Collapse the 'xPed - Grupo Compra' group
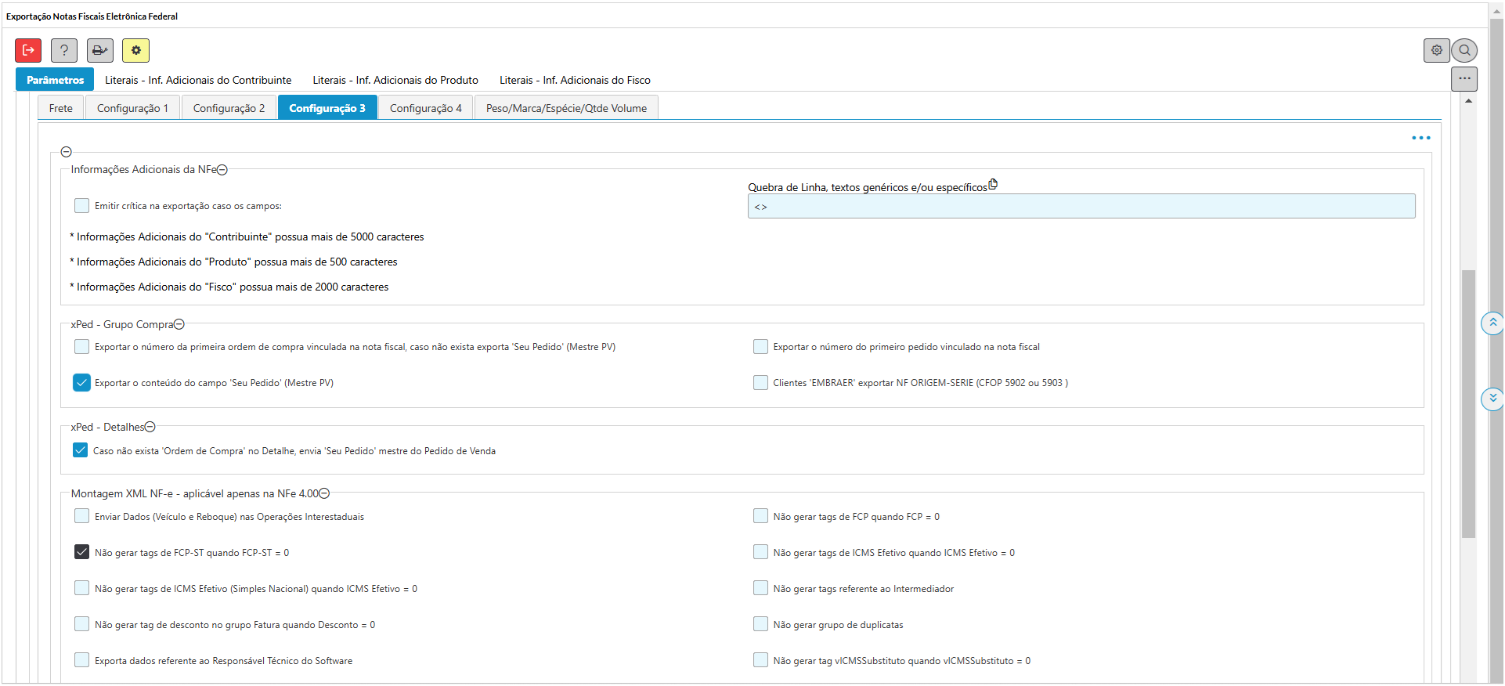Screen dimensions: 1505x686 click(179, 324)
